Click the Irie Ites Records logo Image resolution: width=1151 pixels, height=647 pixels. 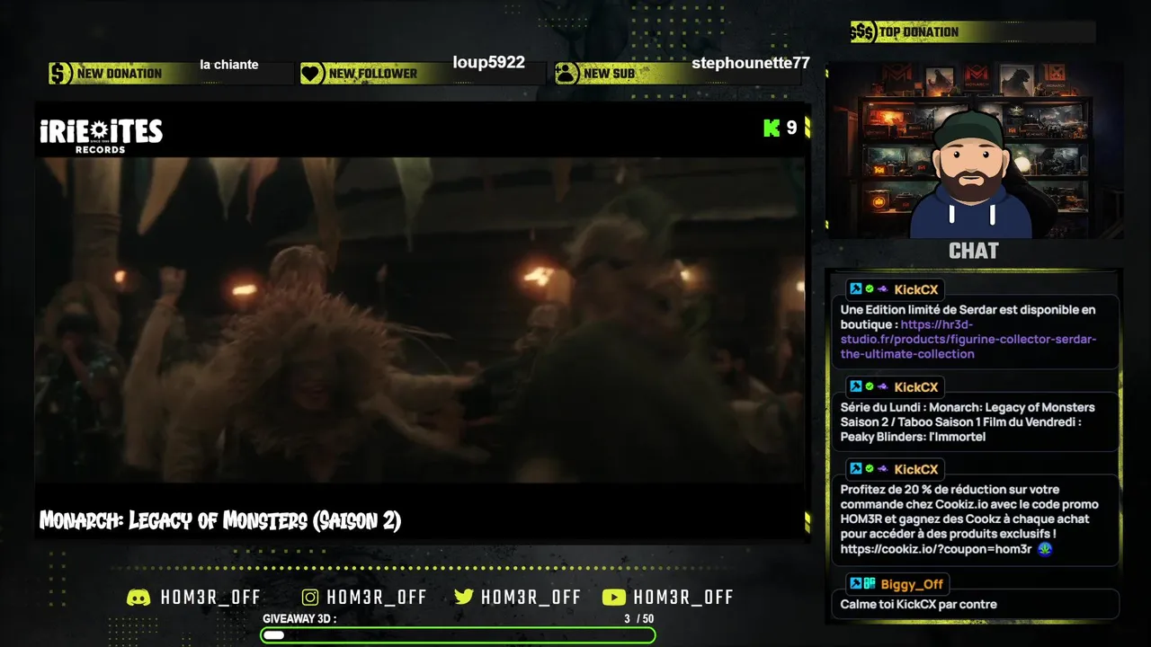(x=101, y=135)
